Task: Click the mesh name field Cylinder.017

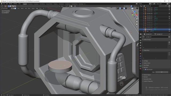Action: click(x=157, y=37)
